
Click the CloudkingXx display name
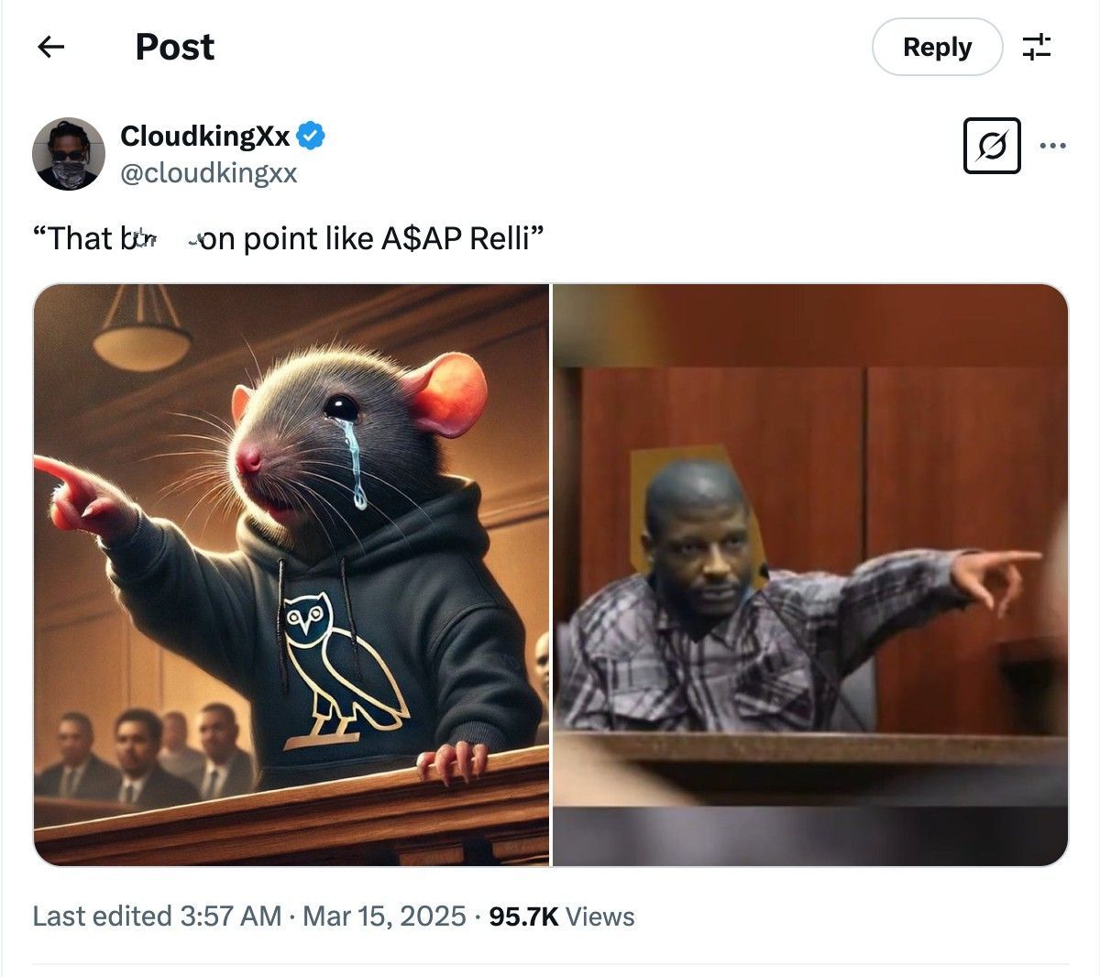click(205, 137)
